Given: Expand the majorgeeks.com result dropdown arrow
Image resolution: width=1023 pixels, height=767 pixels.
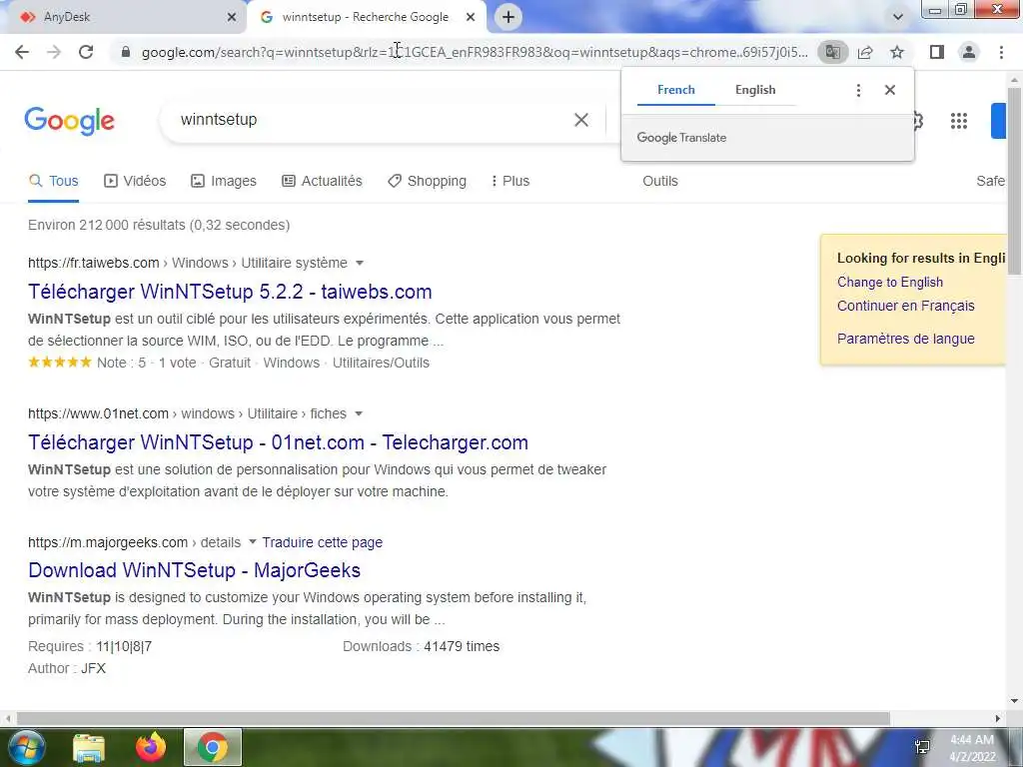Looking at the screenshot, I should tap(253, 542).
